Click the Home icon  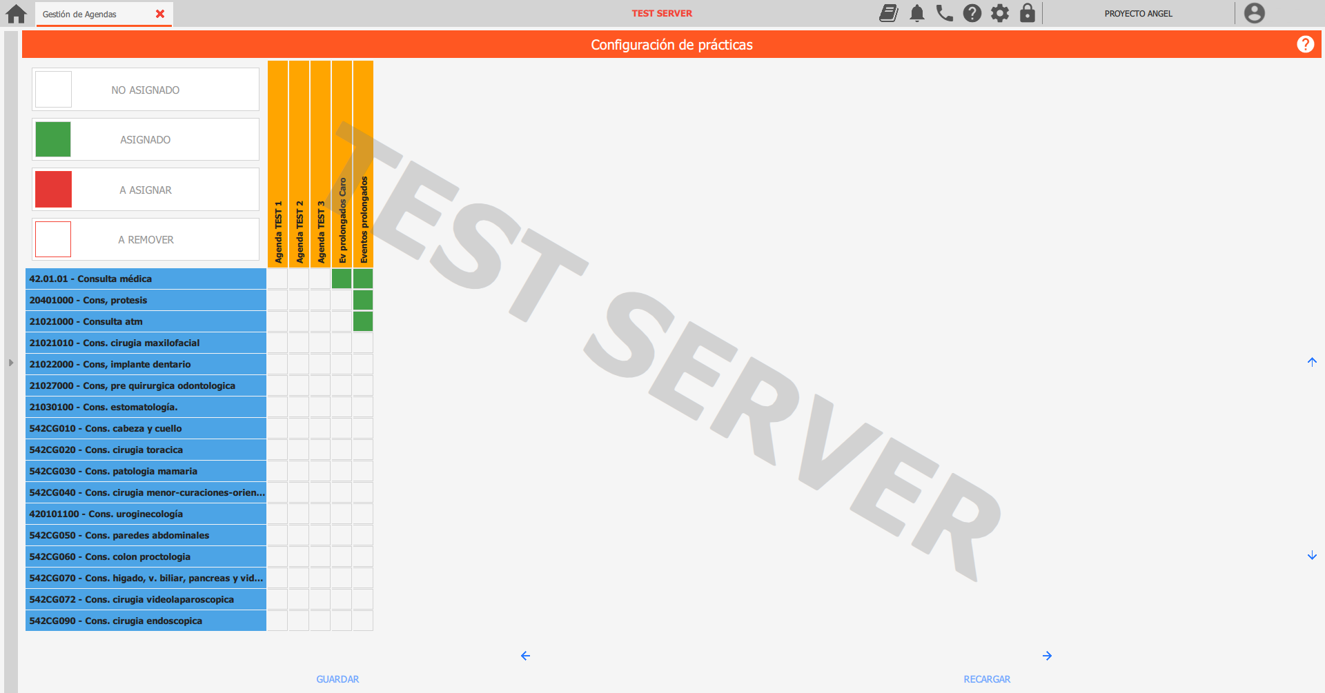coord(16,14)
